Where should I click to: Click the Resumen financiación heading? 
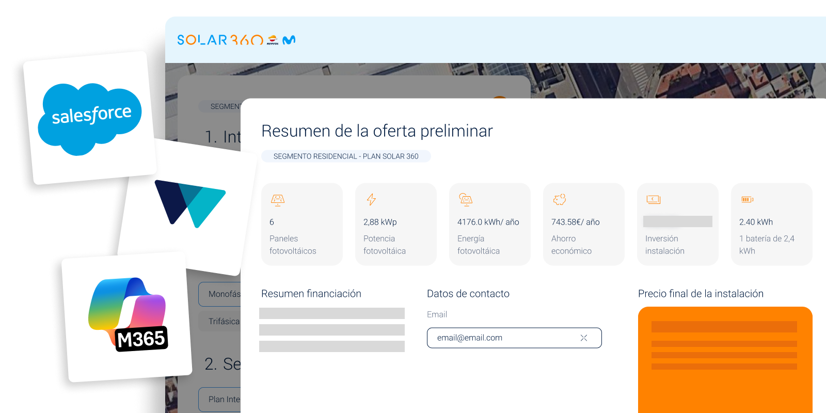[x=311, y=294]
